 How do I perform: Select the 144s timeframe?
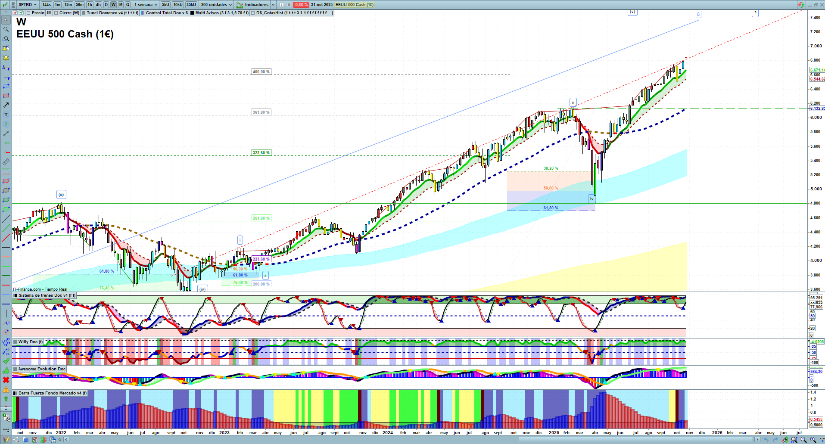tap(47, 5)
